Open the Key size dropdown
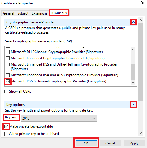Screen dimensions: 147x148 pyautogui.click(x=59, y=118)
